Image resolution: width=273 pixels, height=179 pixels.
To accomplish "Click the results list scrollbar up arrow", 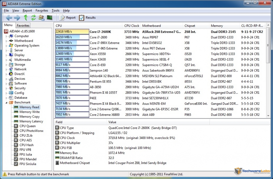I will 268,25.
